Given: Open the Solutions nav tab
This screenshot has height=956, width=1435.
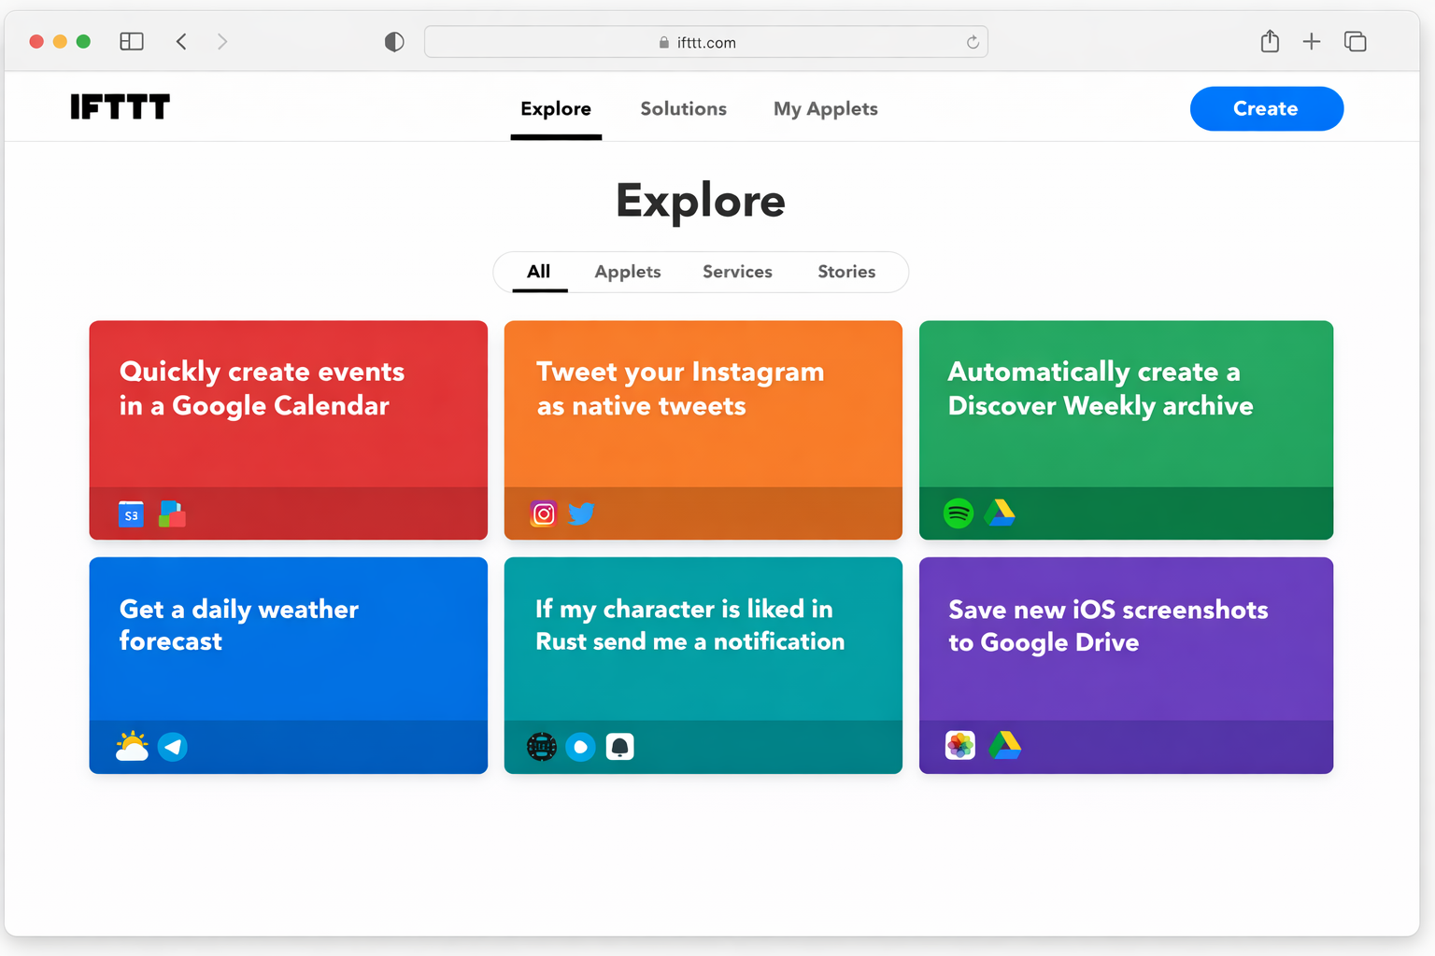Looking at the screenshot, I should 684,109.
